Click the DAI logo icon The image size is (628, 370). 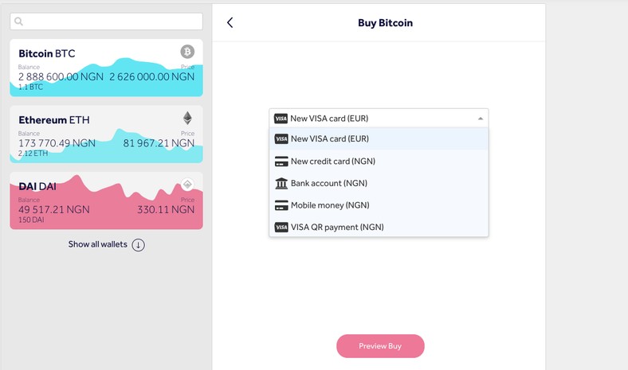coord(188,185)
